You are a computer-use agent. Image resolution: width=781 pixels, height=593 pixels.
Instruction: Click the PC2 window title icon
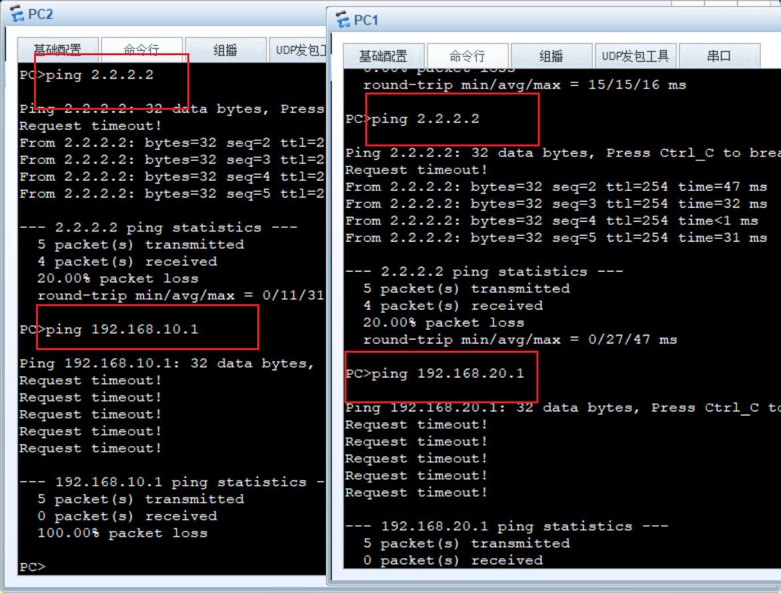16,14
